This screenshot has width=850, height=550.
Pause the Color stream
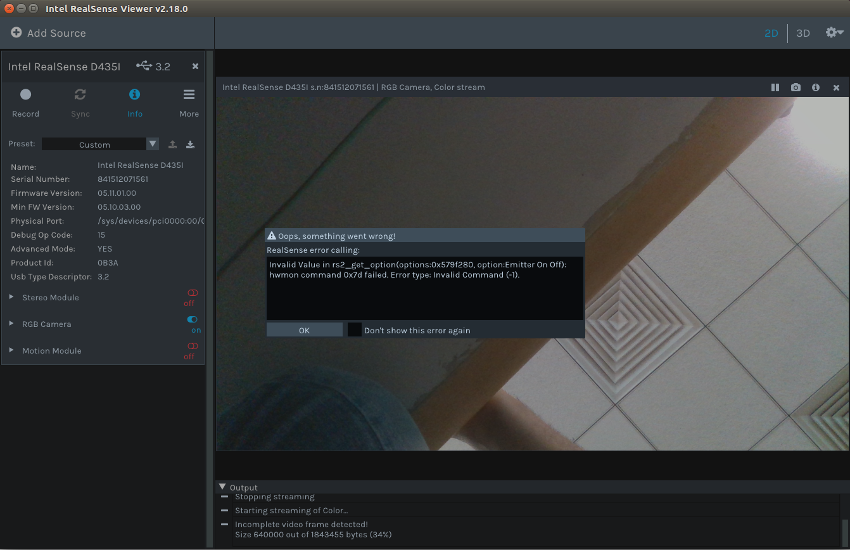775,87
